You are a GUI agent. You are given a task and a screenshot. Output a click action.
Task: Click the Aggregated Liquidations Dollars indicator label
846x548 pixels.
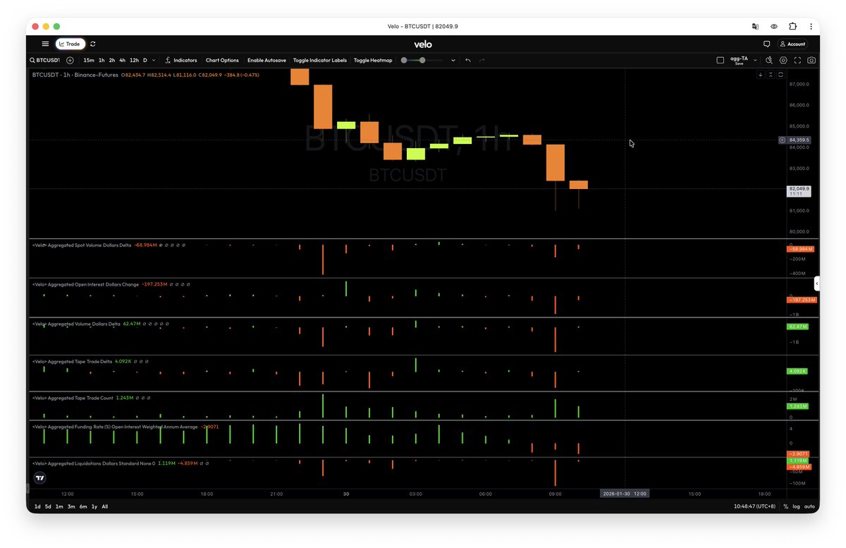93,463
